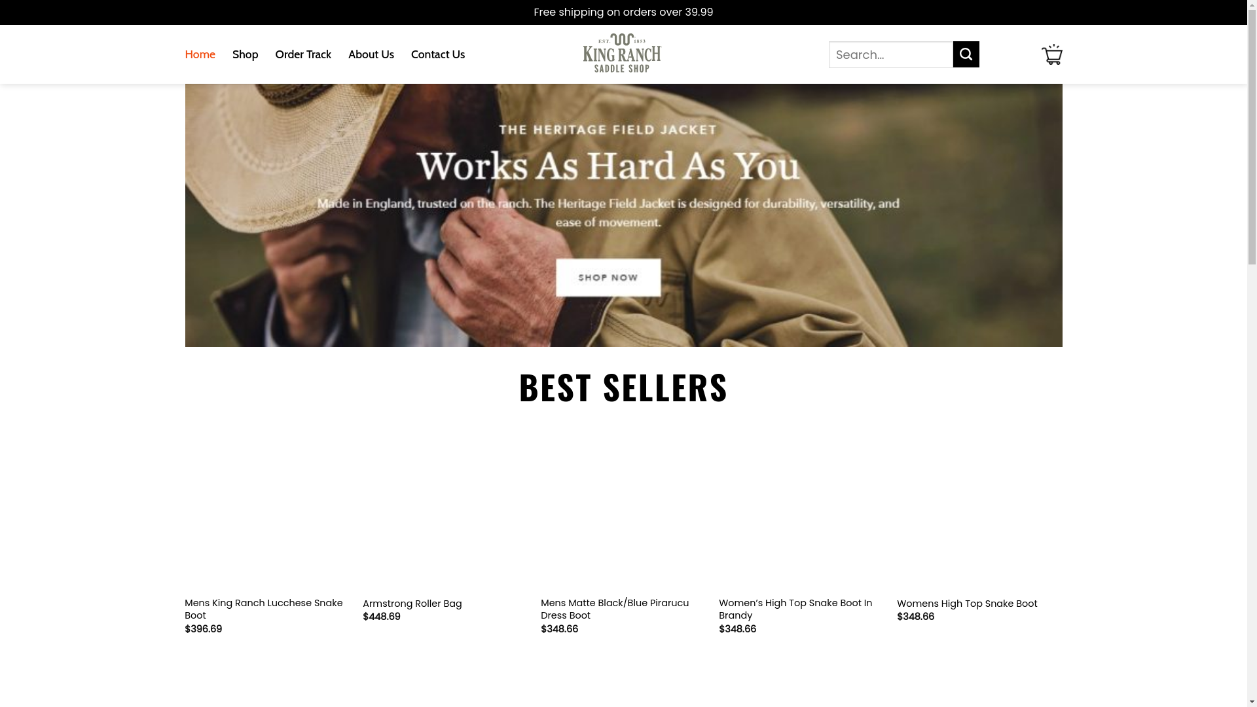
Task: Click the Search input field
Action: (890, 54)
